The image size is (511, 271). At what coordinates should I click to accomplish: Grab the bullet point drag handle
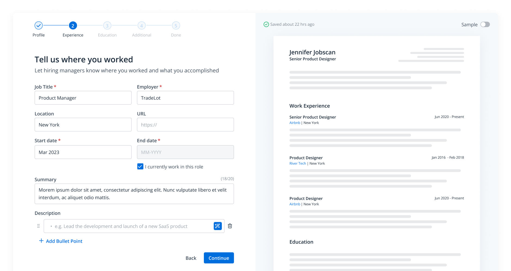[x=38, y=226]
